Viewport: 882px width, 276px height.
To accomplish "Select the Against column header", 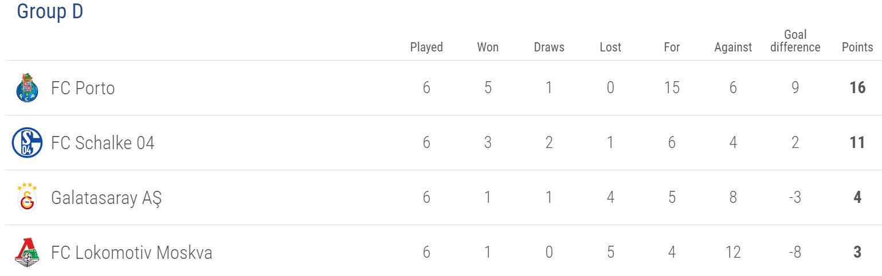I will [x=733, y=47].
